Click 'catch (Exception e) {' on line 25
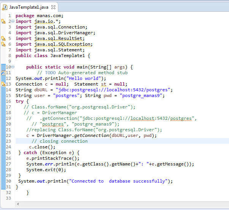 [51, 153]
